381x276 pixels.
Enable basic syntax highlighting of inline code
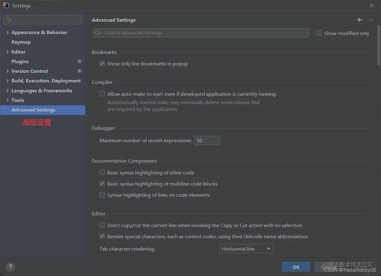(102, 173)
